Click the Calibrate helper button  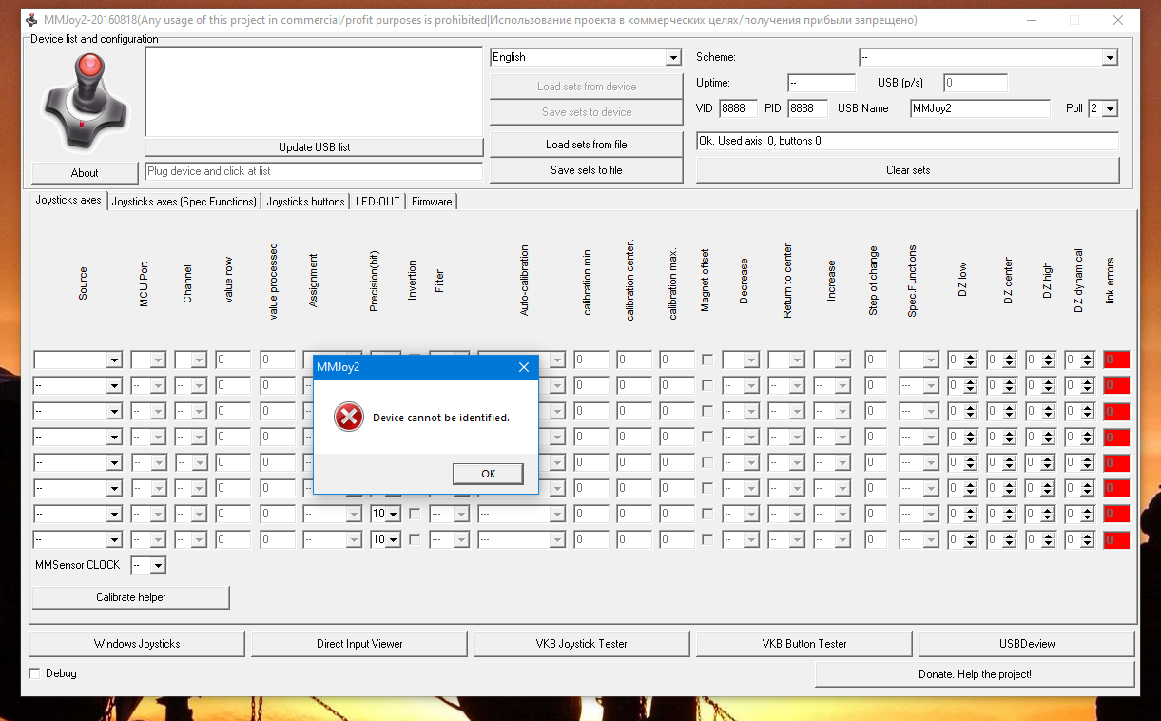(131, 597)
